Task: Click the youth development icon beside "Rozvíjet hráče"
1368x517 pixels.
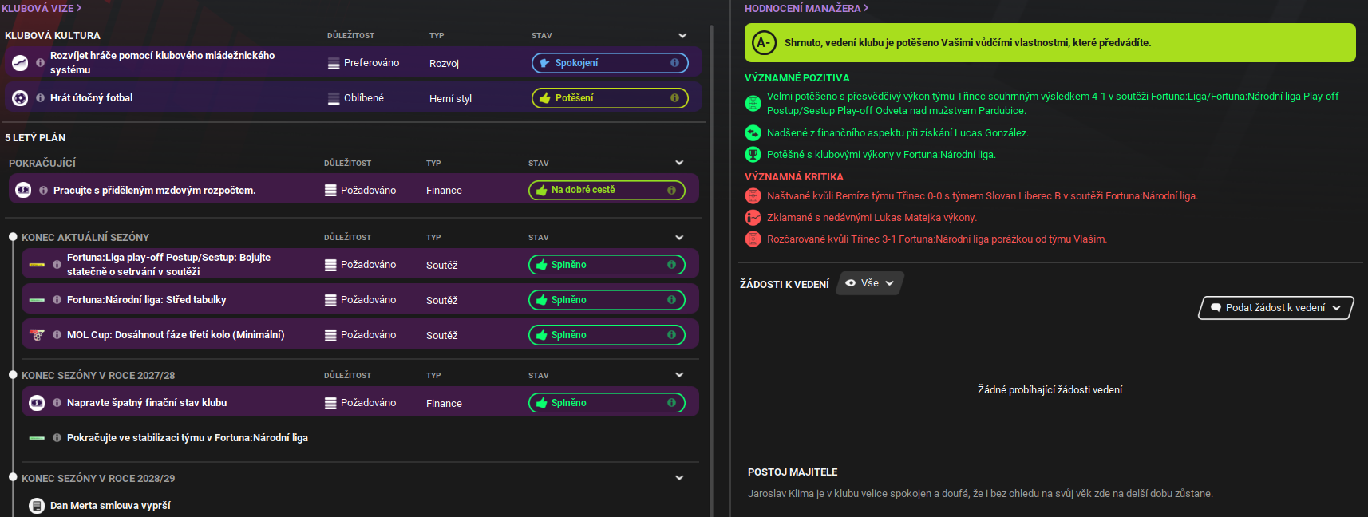Action: [20, 63]
